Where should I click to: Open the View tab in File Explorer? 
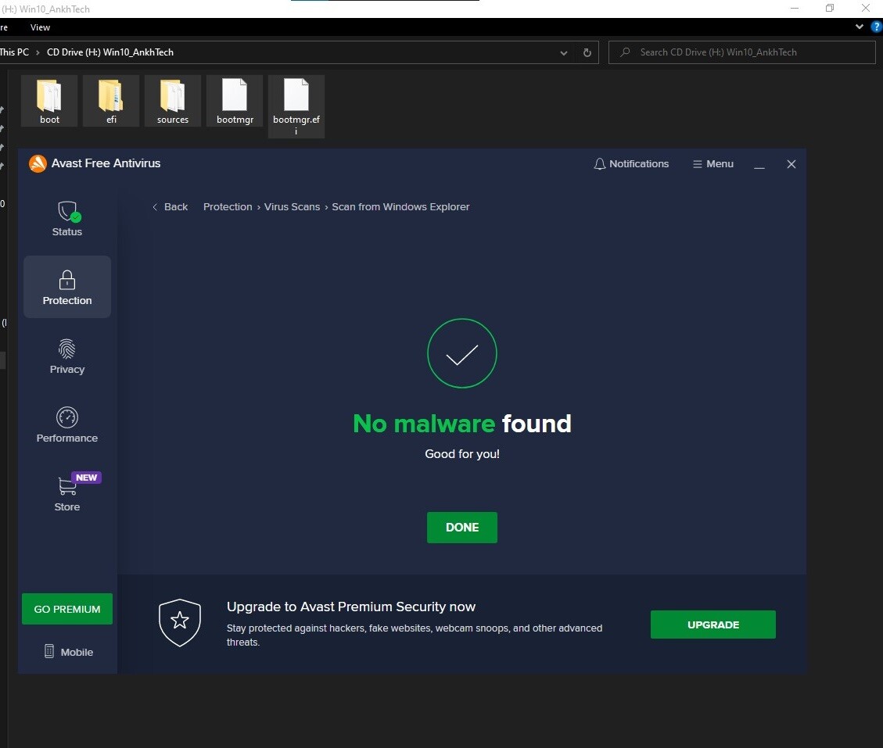click(40, 27)
